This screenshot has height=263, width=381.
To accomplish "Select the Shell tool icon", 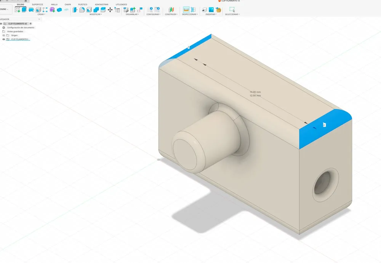I will (89, 10).
